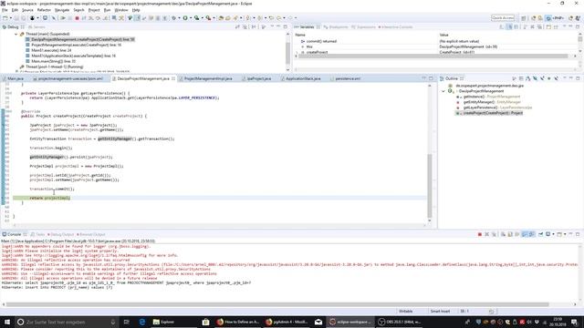Select the Outline view tab
Screen dimensions: 584x328
point(452,78)
